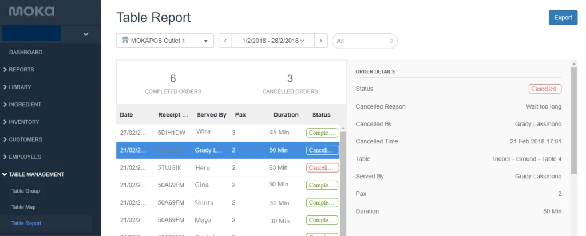Open the MOKAPOS Outlet 1 dropdown

(x=165, y=41)
